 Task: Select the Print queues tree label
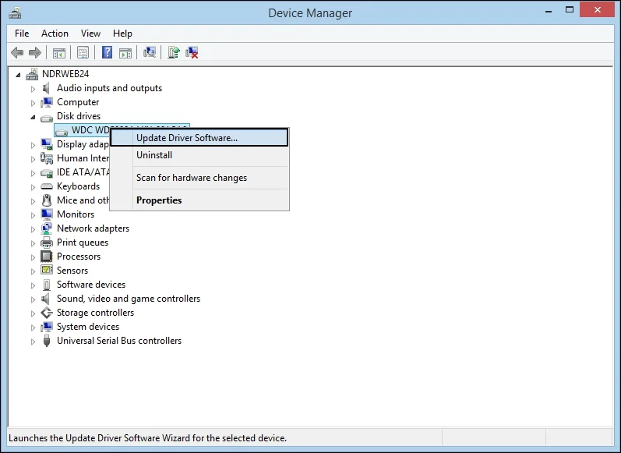pyautogui.click(x=83, y=242)
